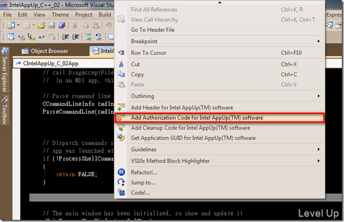The height and width of the screenshot is (222, 344).
Task: Click the ParseCommandLine code line
Action: click(x=78, y=112)
